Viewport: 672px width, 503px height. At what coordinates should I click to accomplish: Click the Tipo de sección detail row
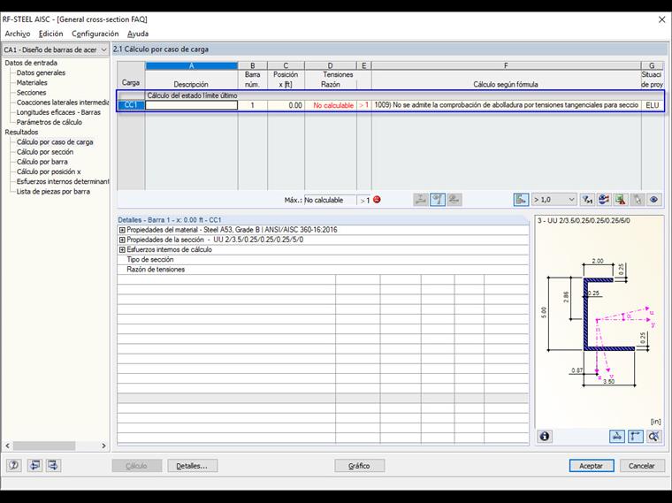click(323, 260)
